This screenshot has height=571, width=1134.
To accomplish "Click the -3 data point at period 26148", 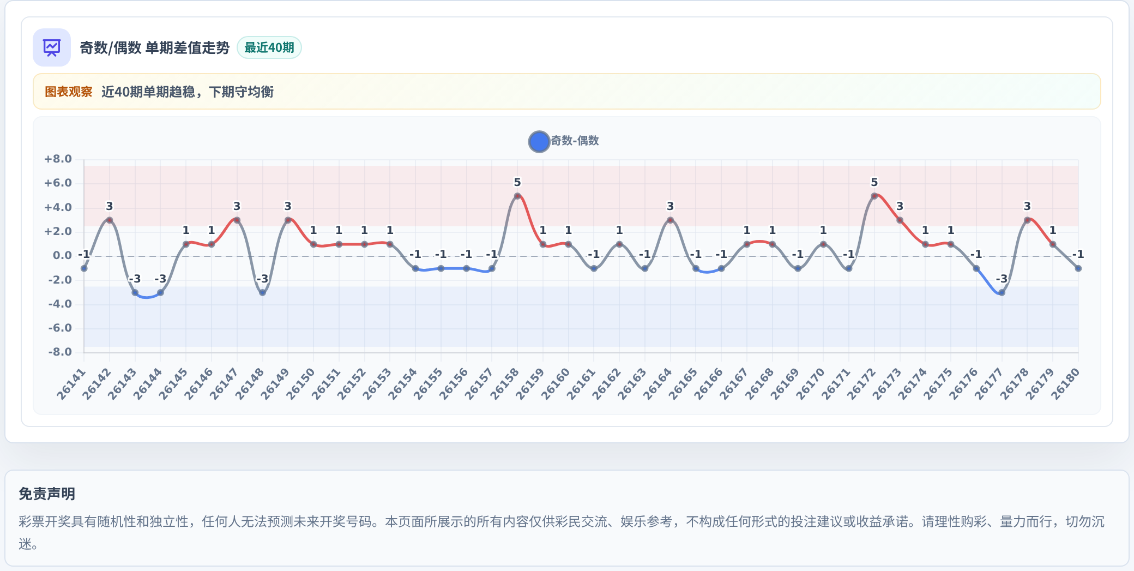I will click(x=262, y=293).
